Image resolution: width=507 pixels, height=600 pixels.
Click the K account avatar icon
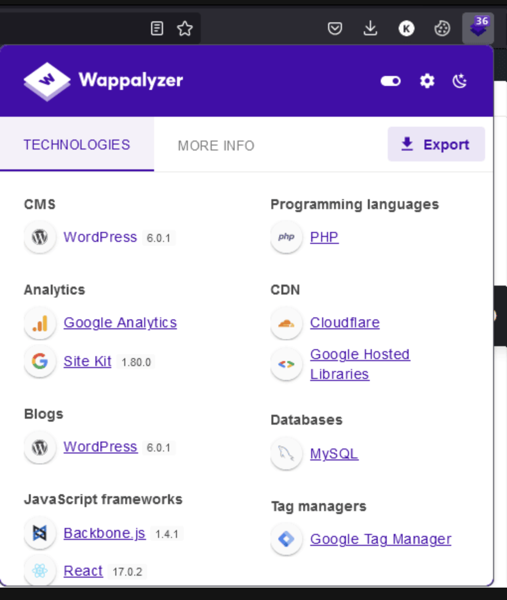pos(407,28)
